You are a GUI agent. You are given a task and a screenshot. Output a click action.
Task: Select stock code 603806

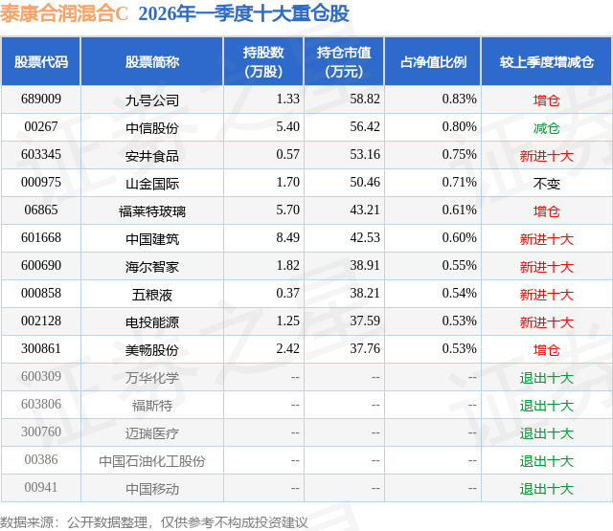41,404
